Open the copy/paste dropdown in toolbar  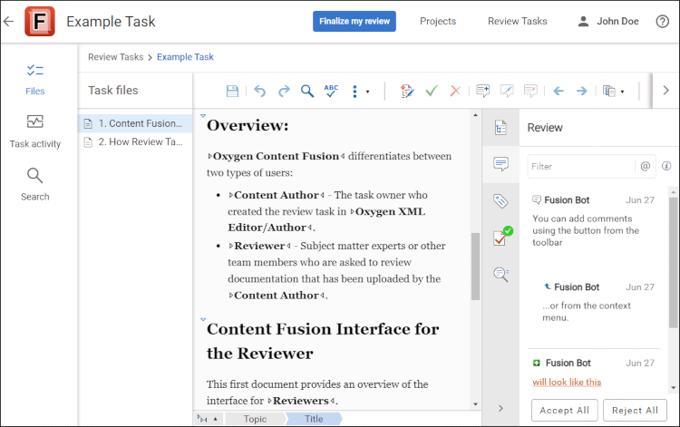[613, 91]
